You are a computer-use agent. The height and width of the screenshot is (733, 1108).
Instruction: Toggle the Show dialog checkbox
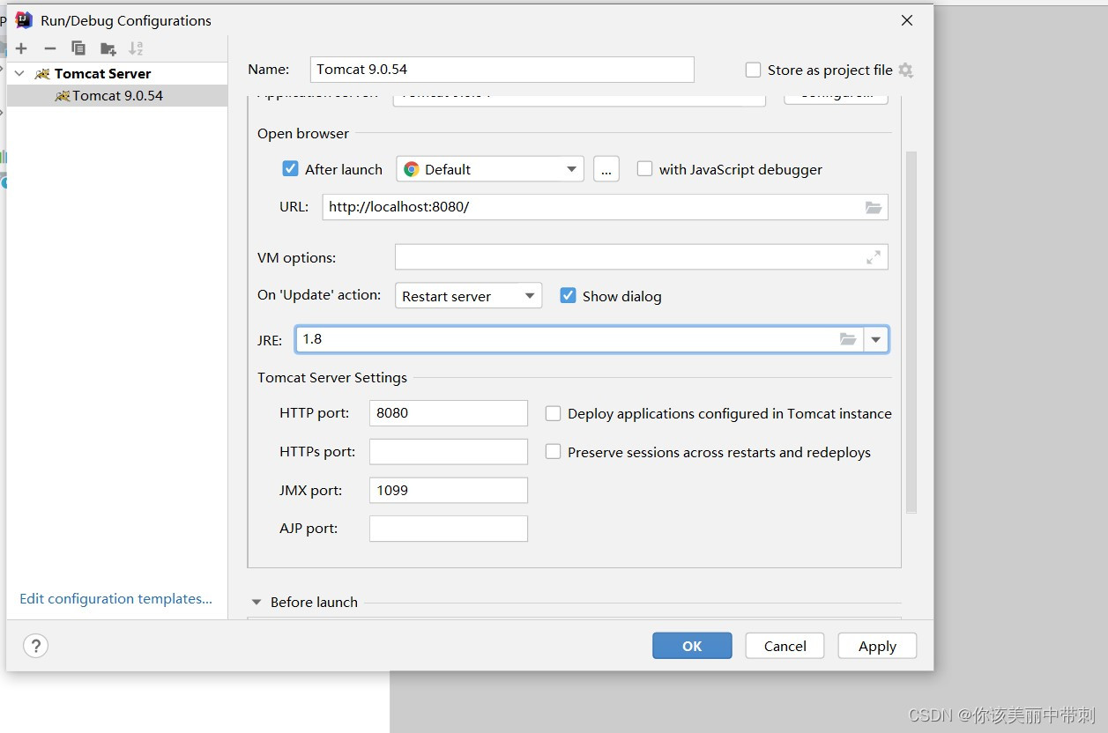568,295
